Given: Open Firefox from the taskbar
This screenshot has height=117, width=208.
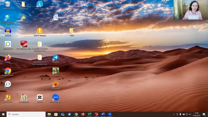Looking at the screenshot, I should (x=83, y=114).
